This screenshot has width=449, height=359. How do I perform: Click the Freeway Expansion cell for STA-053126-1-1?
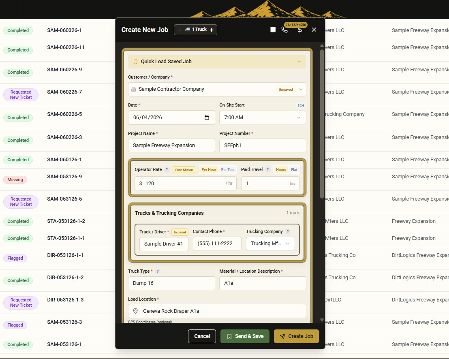[413, 238]
